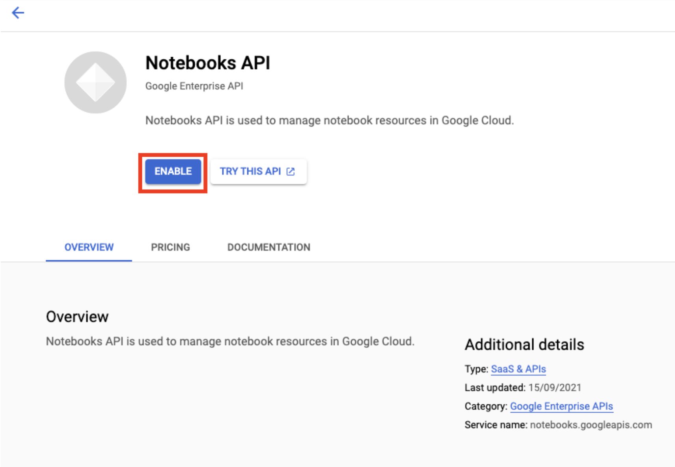
Task: Open the SaaS & APIs type link
Action: coord(518,369)
